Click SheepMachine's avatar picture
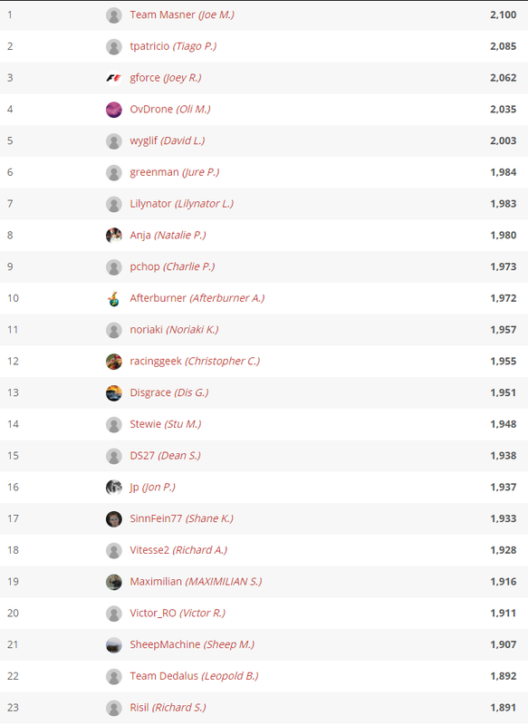The width and height of the screenshot is (528, 725). (113, 644)
